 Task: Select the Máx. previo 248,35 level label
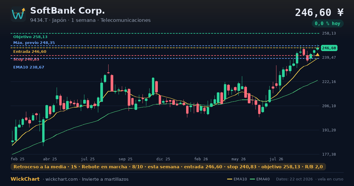click(34, 43)
